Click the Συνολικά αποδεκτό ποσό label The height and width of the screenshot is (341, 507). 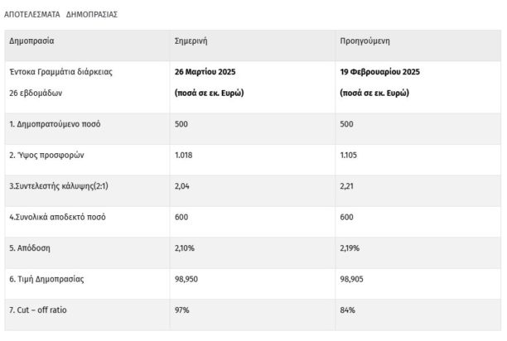pos(57,217)
